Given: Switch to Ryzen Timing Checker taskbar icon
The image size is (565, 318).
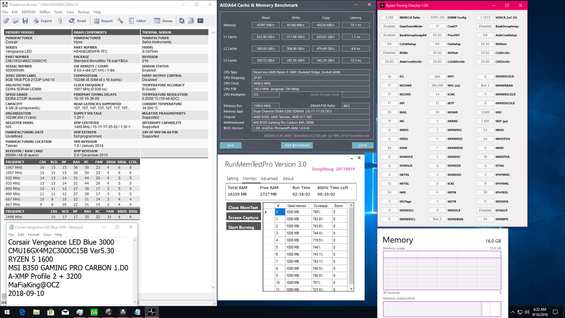Looking at the screenshot, I should pyautogui.click(x=151, y=312).
